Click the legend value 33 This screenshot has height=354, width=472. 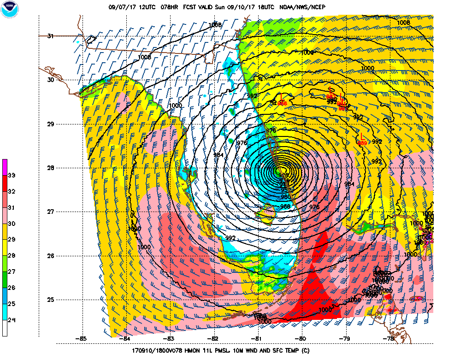click(12, 175)
